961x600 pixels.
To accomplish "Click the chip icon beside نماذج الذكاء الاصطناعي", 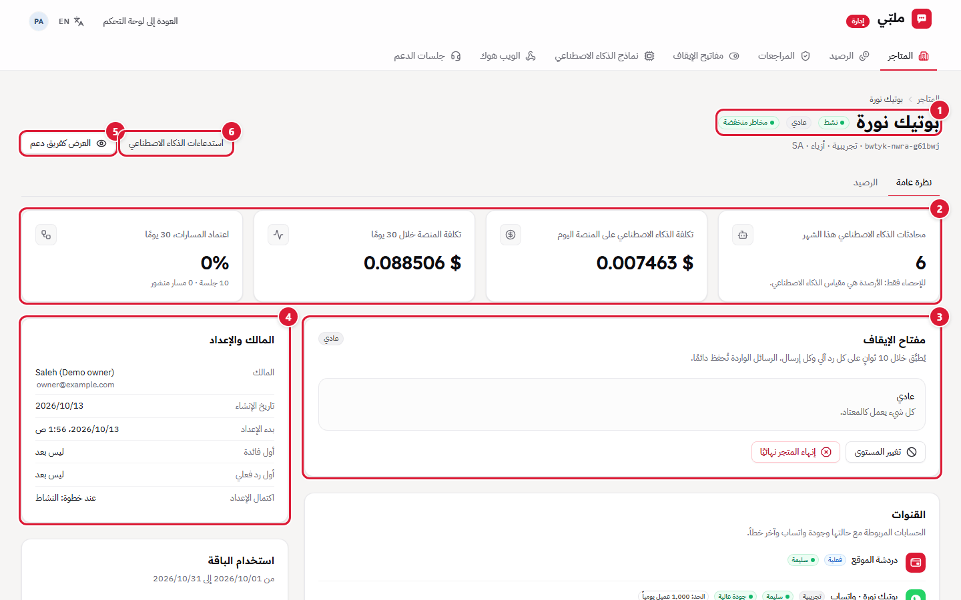I will (649, 56).
